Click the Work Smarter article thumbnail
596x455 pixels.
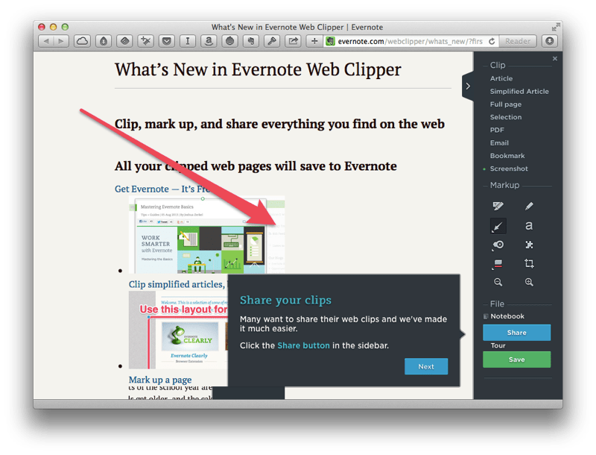[x=207, y=235]
